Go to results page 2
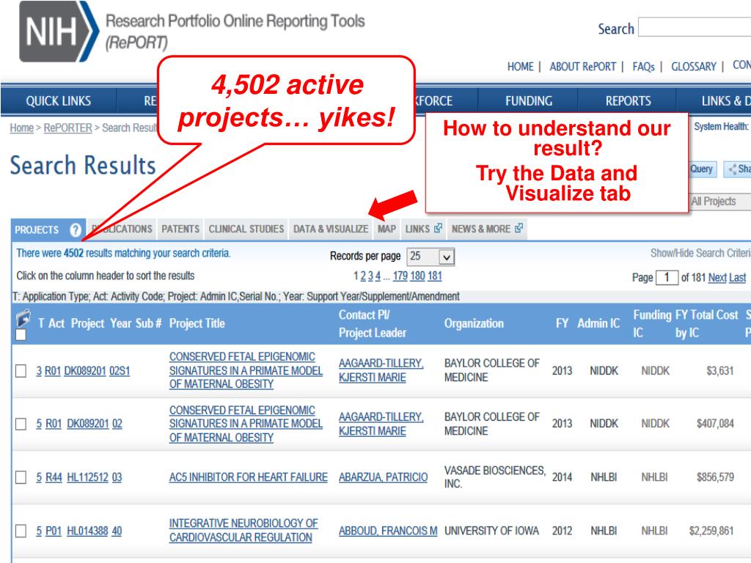This screenshot has width=751, height=563. (363, 276)
